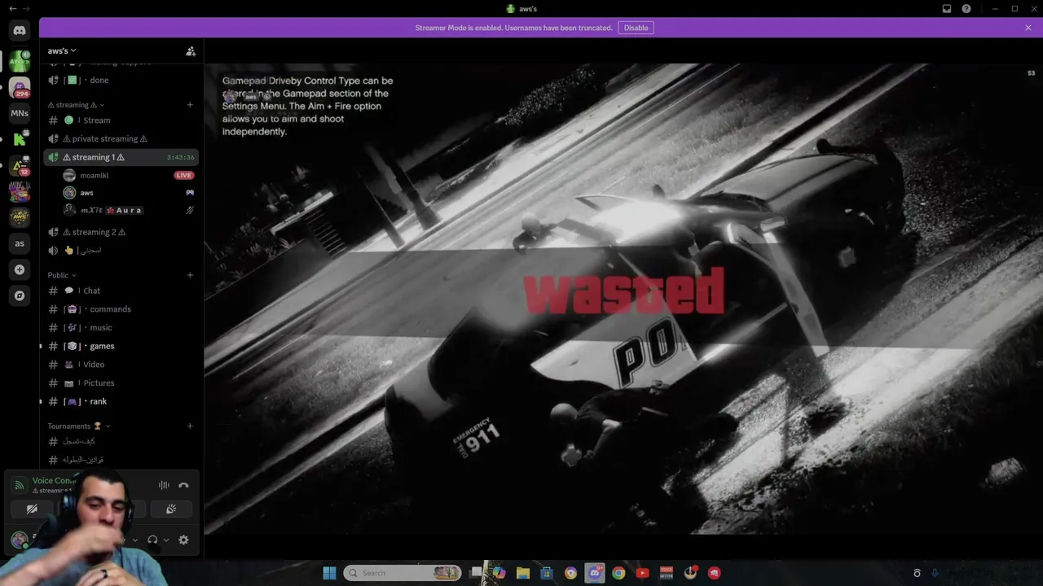This screenshot has width=1043, height=586.
Task: Open Voicemeeter from the taskbar
Action: 667,573
